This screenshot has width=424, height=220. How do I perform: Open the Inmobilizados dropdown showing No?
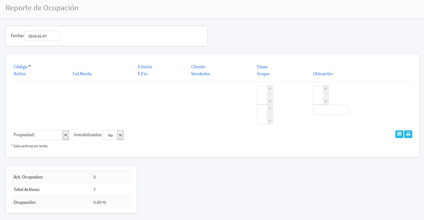[x=113, y=135]
